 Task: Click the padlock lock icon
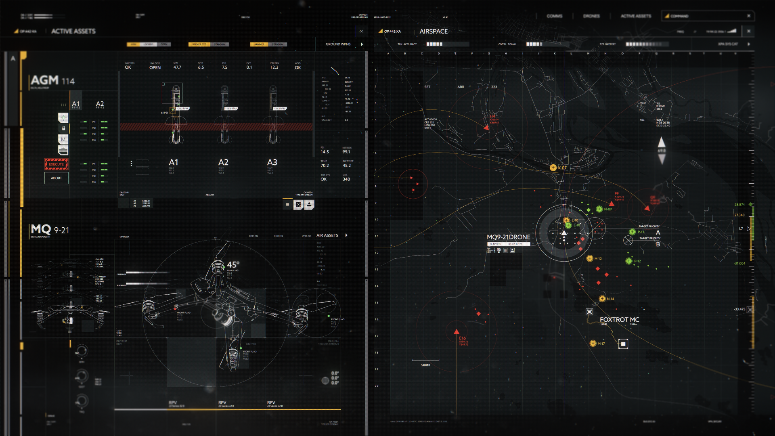point(63,128)
